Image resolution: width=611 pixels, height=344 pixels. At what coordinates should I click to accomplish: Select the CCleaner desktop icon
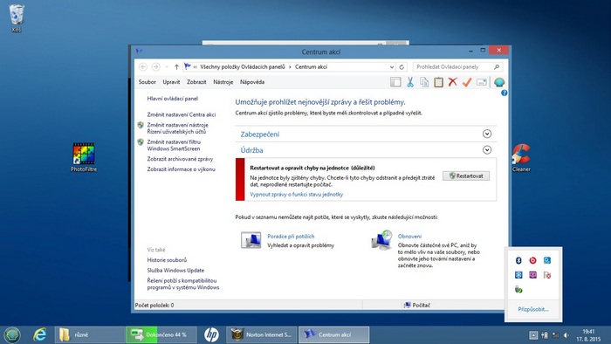(x=521, y=158)
